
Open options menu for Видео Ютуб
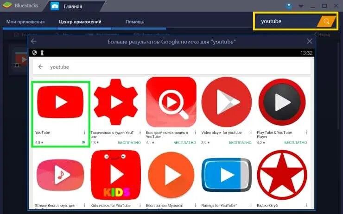(306, 205)
